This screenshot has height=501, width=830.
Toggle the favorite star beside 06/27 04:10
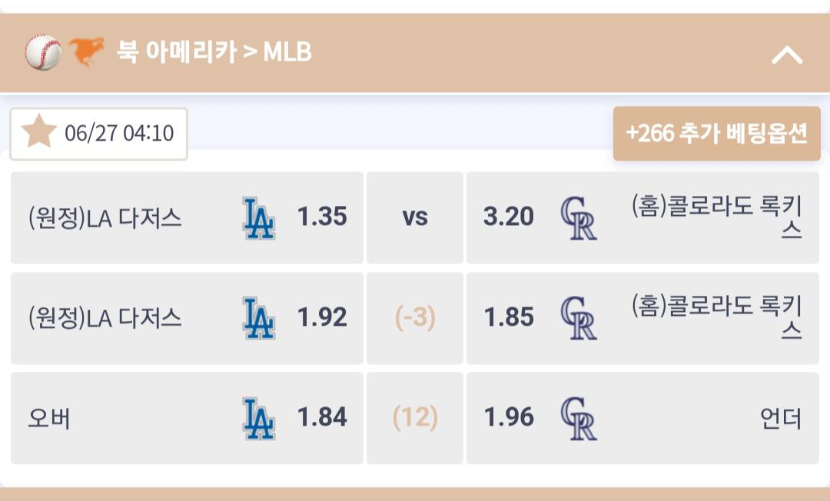39,132
